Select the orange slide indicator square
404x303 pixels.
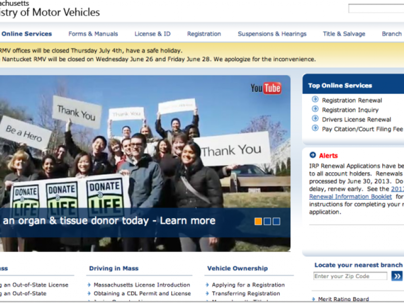coord(258,221)
